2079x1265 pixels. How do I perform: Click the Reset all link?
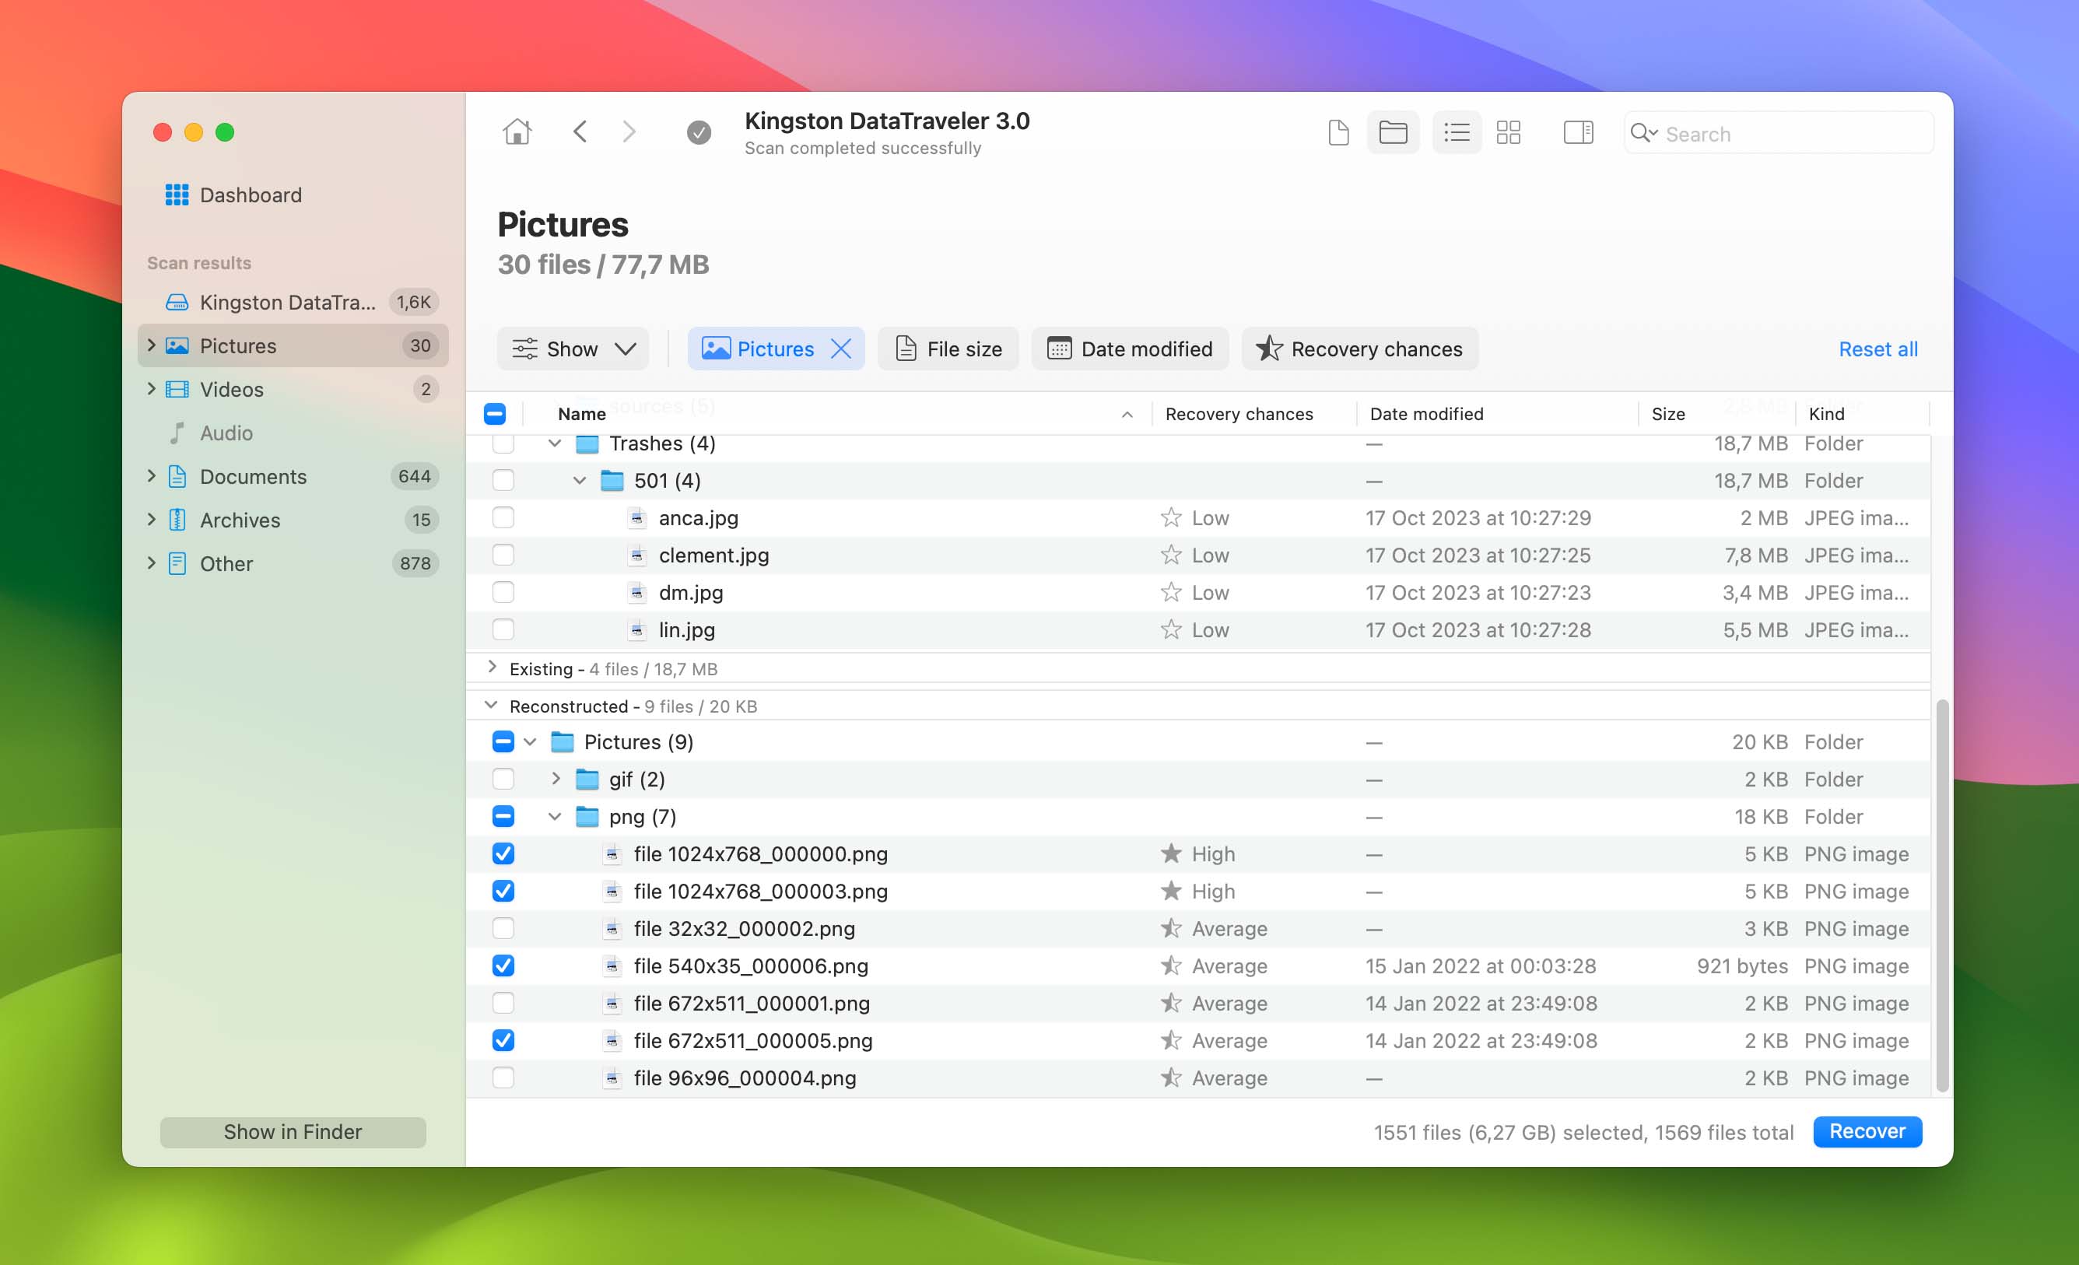[x=1877, y=349]
